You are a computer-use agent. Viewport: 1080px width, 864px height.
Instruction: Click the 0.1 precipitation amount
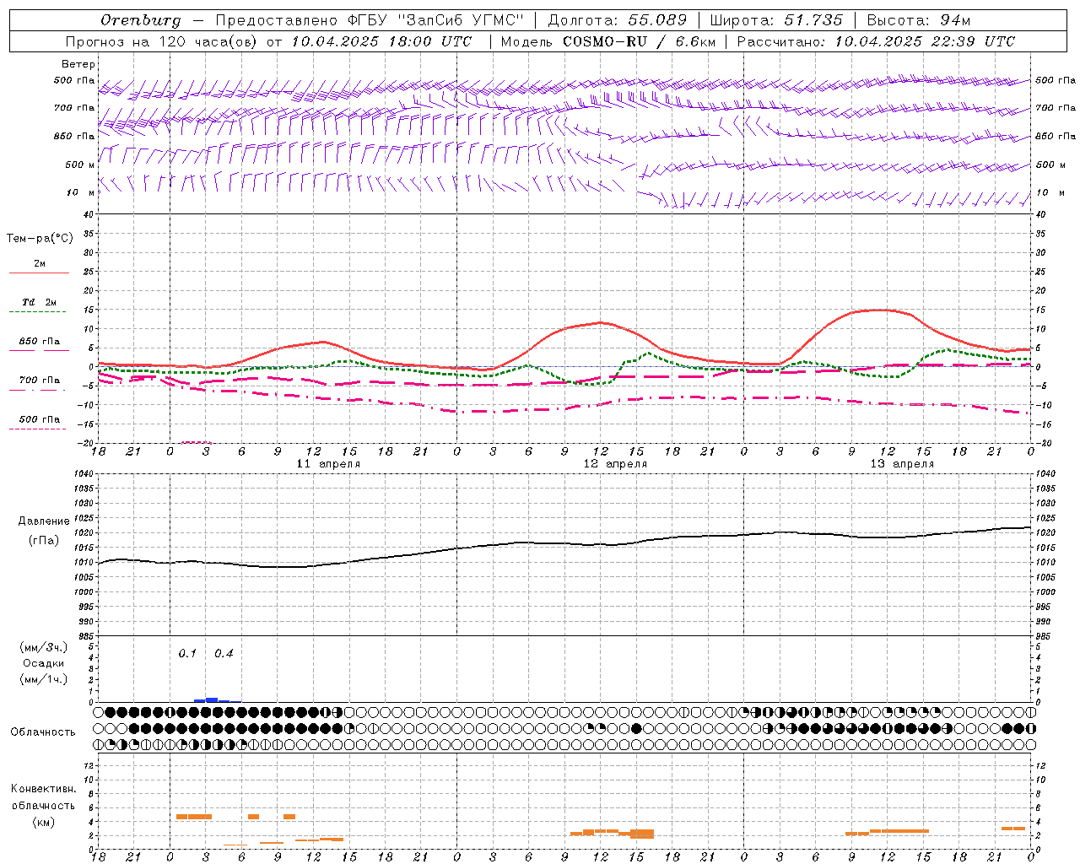[x=187, y=654]
